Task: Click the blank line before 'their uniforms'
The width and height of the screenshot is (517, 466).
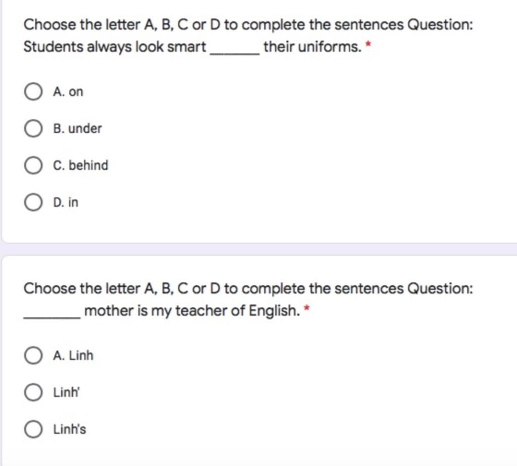Action: click(x=235, y=53)
